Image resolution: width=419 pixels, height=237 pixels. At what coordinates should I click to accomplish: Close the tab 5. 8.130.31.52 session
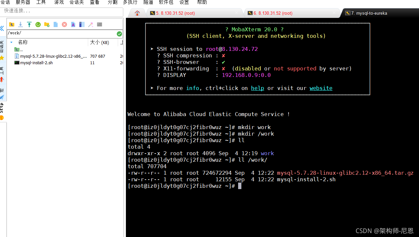pyautogui.click(x=237, y=13)
